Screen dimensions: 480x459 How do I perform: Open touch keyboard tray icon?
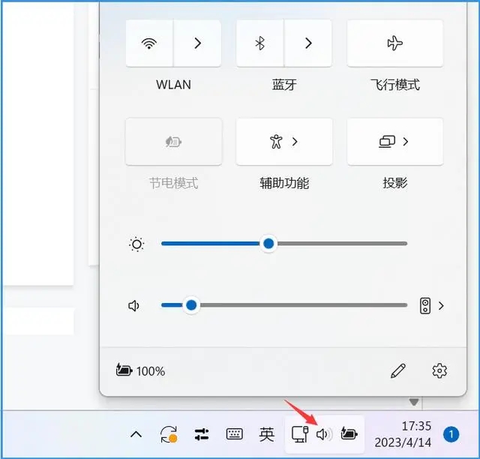235,434
